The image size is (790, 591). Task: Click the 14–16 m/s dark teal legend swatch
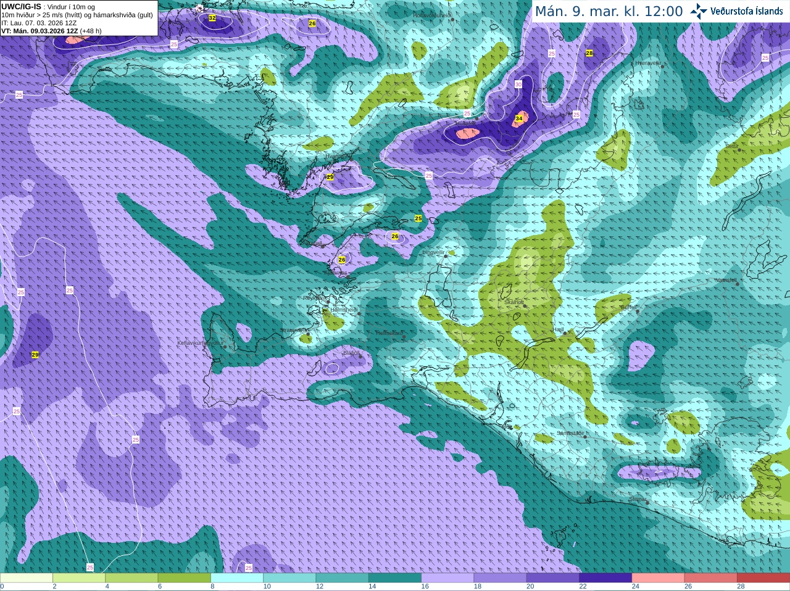pyautogui.click(x=395, y=578)
